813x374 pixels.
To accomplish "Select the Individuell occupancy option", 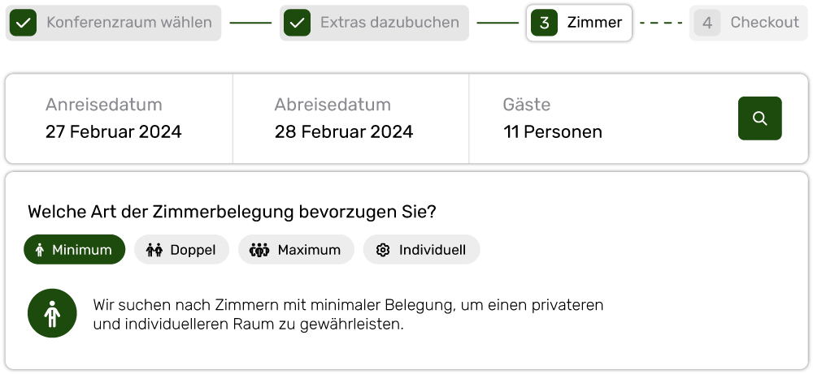I will [421, 250].
